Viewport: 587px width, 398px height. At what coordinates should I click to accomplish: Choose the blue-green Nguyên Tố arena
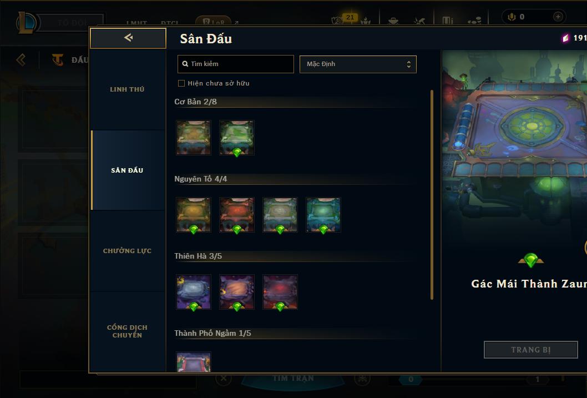click(x=323, y=215)
